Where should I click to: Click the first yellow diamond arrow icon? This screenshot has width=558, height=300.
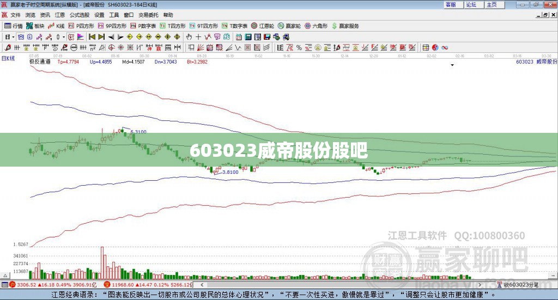tap(130, 36)
